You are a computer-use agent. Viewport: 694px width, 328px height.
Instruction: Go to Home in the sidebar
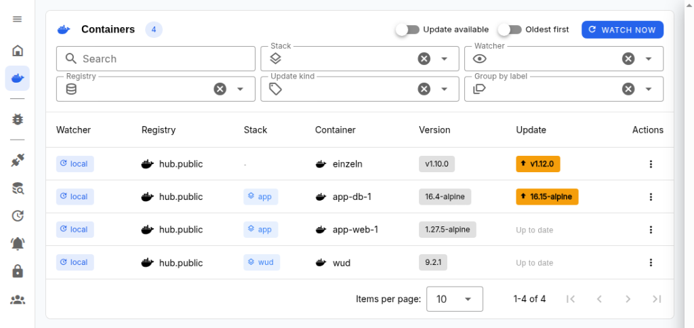click(x=17, y=50)
